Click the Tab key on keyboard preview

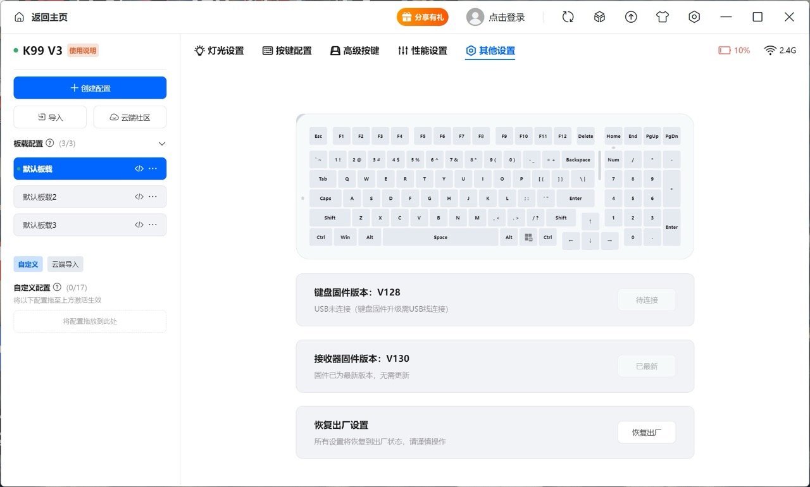pos(323,179)
